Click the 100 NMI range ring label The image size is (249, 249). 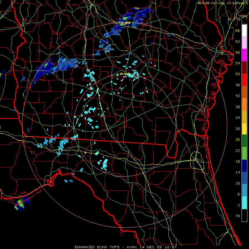[x=124, y=23]
